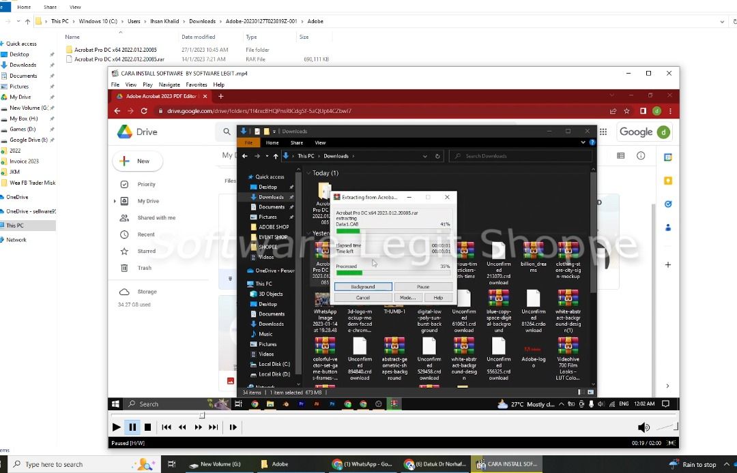Skip to the previous file in player

(x=167, y=427)
